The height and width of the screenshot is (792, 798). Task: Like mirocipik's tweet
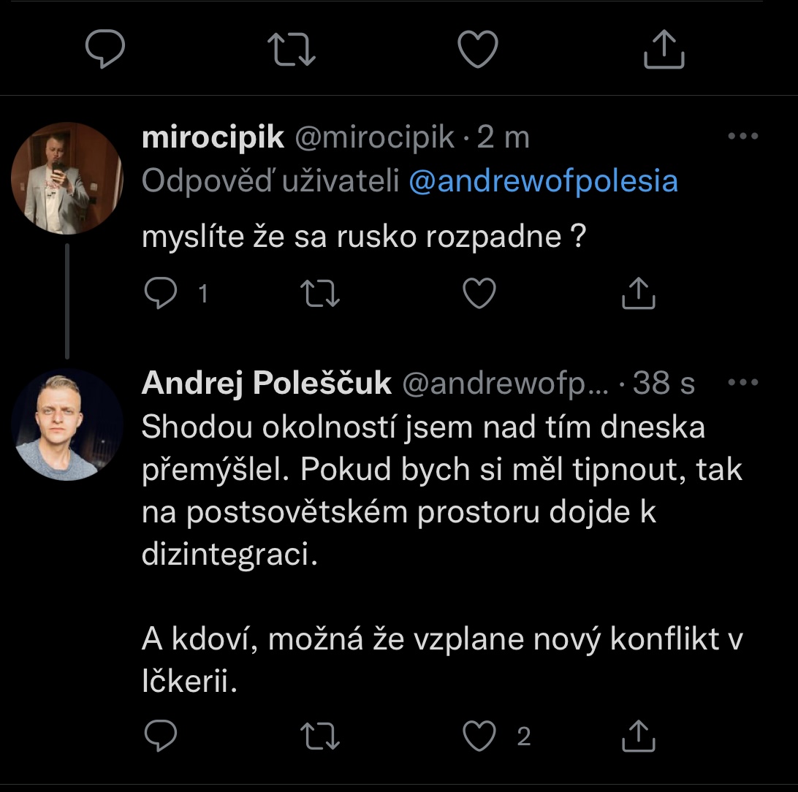pos(480,293)
